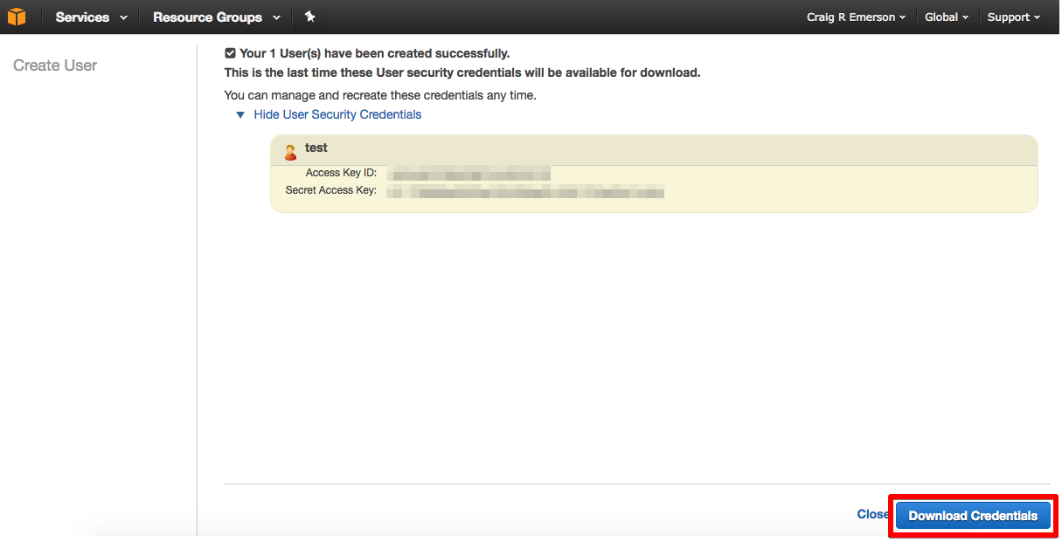
Task: Click the AWS orange cube logo
Action: pyautogui.click(x=17, y=17)
